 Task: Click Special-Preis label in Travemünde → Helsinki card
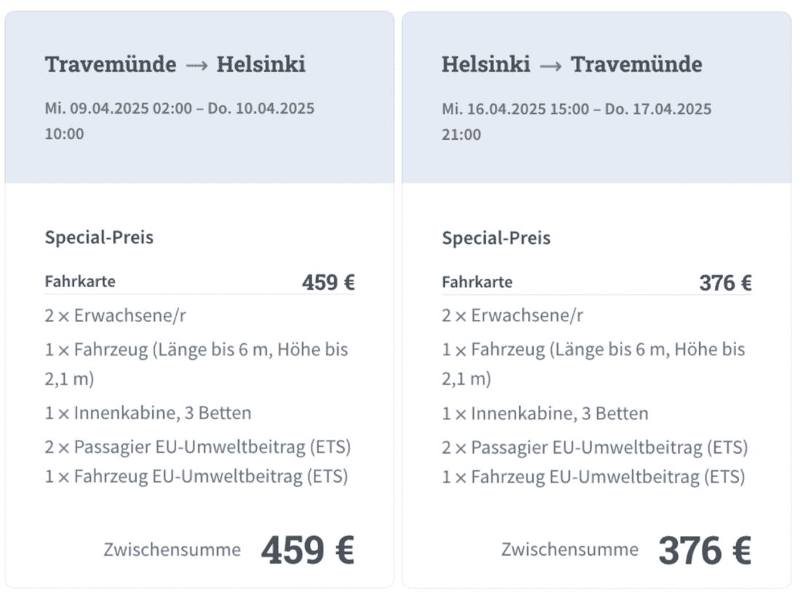(x=99, y=237)
